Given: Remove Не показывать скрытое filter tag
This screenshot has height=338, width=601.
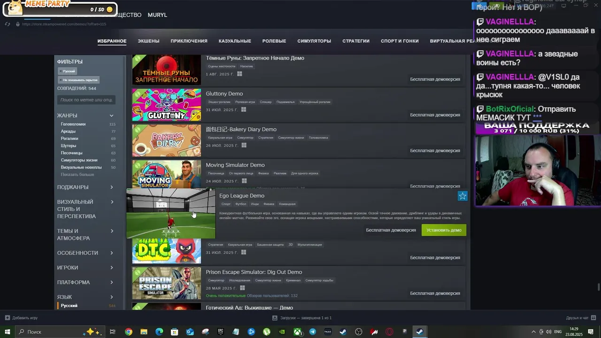Looking at the screenshot, I should pos(78,80).
